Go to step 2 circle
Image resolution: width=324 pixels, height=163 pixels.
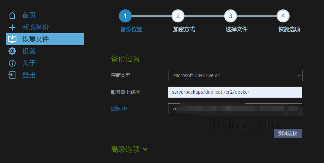click(x=178, y=16)
